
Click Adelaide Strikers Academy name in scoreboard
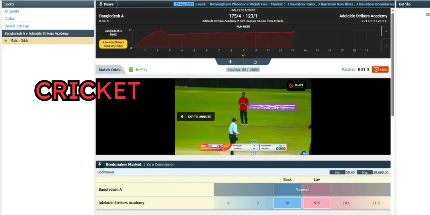pos(363,16)
